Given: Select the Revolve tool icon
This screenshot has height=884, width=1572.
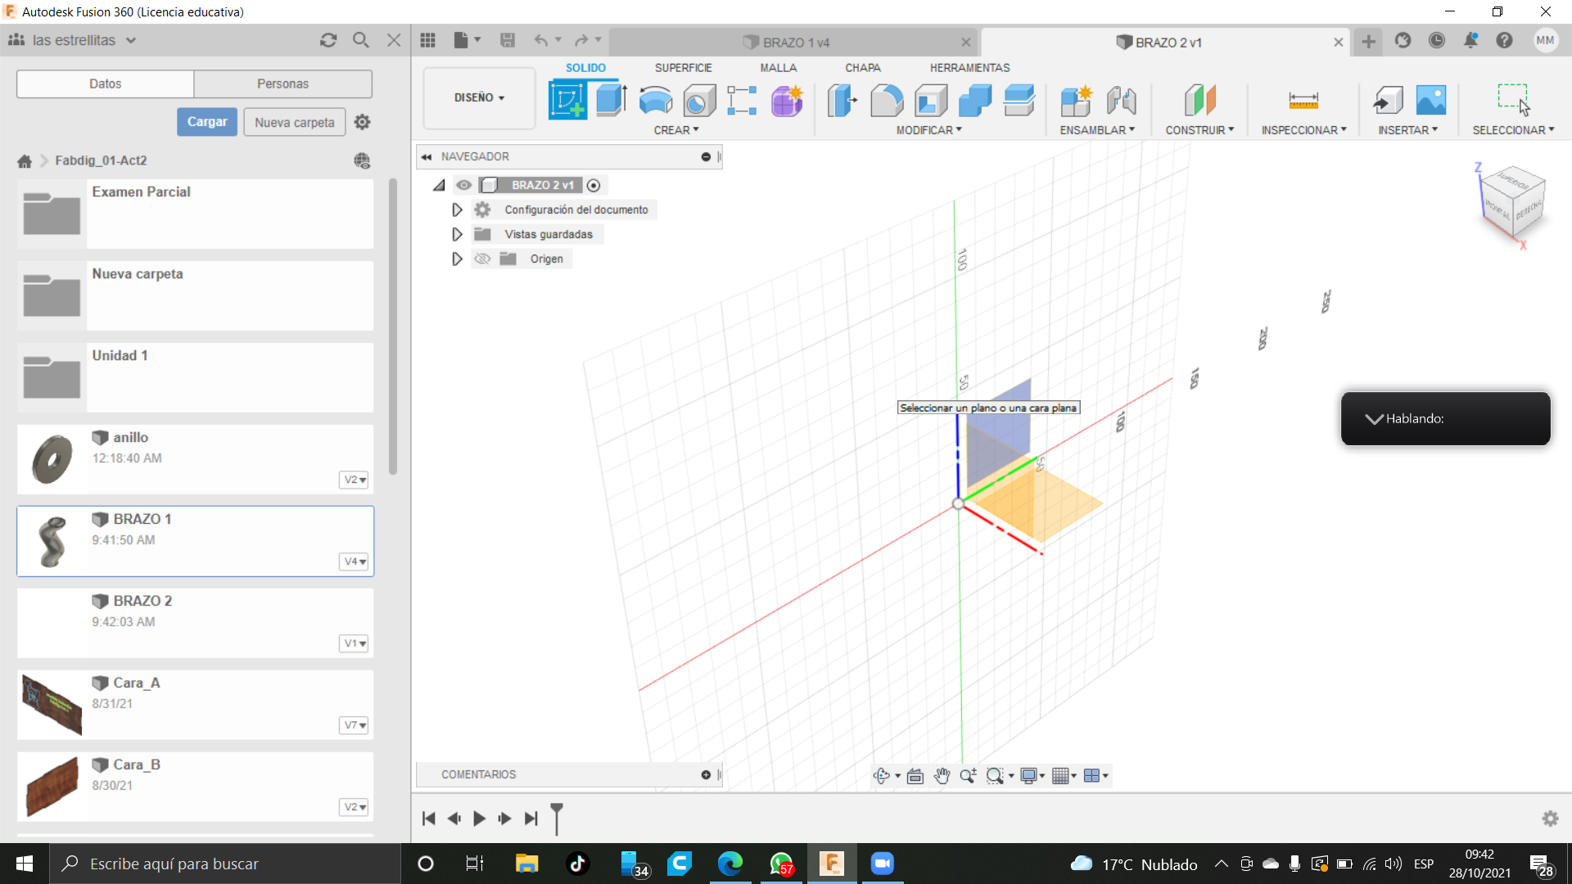Looking at the screenshot, I should 655,101.
